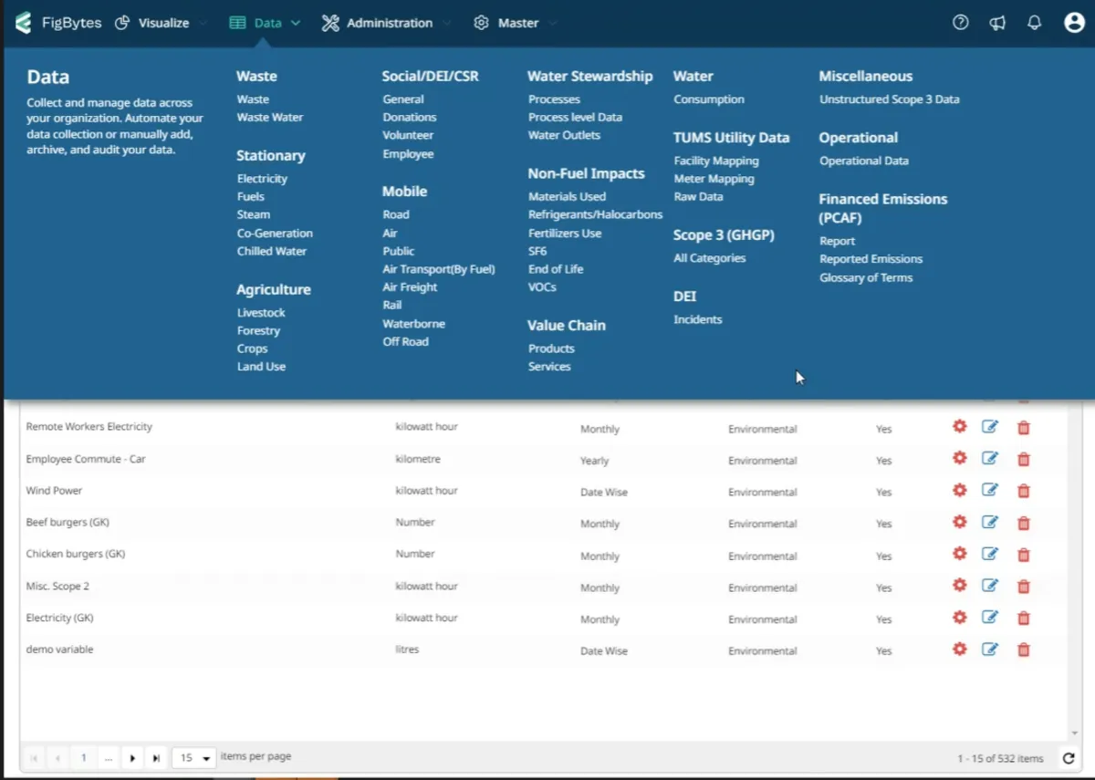Click settings gear for Misc. Scope 2
Image resolution: width=1095 pixels, height=780 pixels.
pyautogui.click(x=959, y=586)
